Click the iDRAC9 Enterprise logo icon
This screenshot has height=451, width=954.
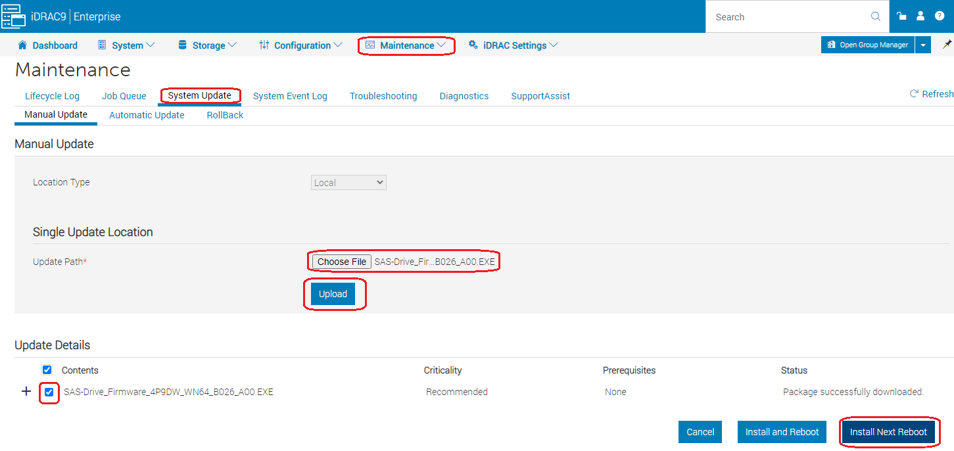click(13, 16)
